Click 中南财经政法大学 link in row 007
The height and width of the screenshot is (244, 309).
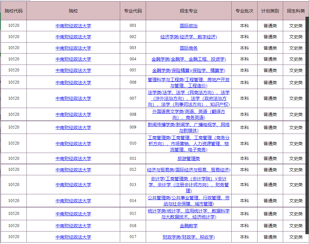[x=73, y=98]
